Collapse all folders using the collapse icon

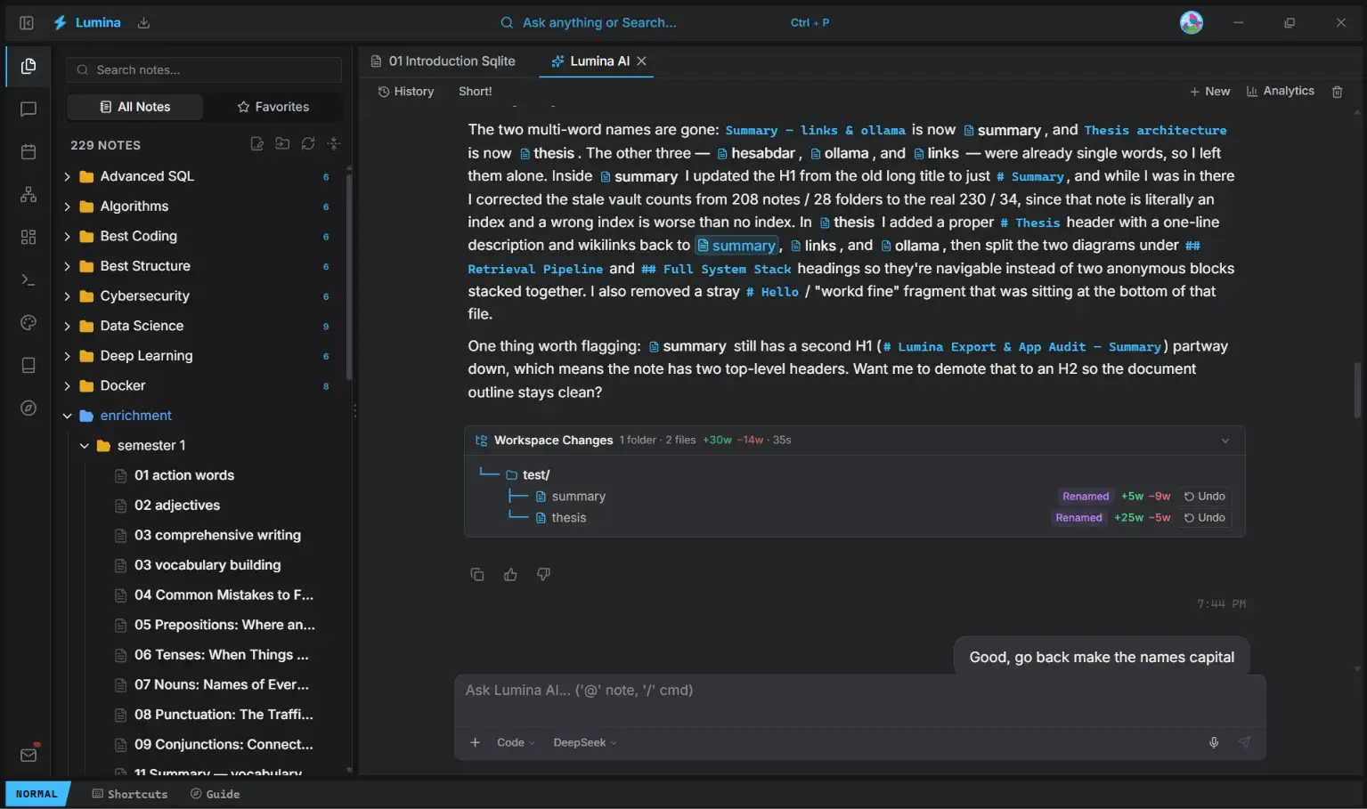(334, 144)
